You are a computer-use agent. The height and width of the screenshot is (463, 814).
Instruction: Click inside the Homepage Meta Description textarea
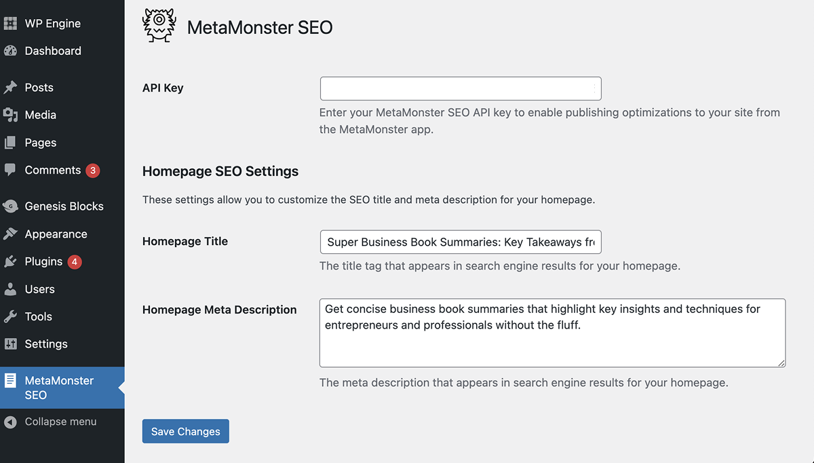(551, 333)
